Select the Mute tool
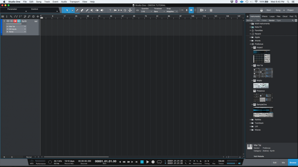This screenshot has width=298, height=167. pos(92,10)
